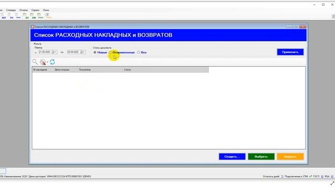The width and height of the screenshot is (335, 188).
Task: Sort by Статус column header
Action: (165, 69)
